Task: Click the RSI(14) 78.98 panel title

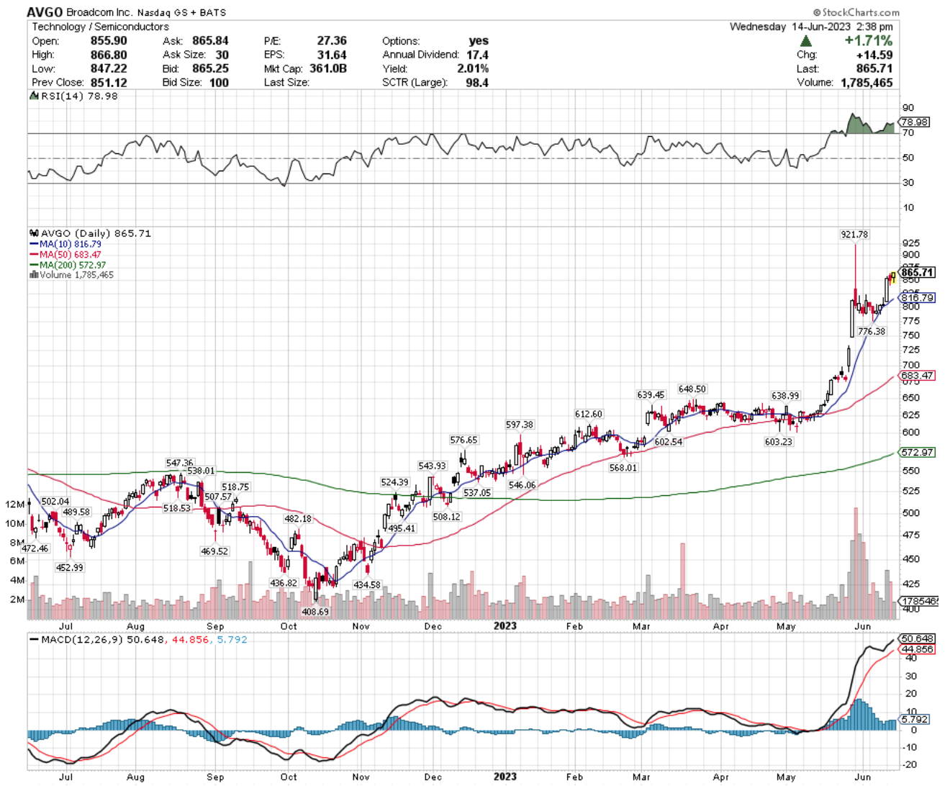Action: [x=78, y=96]
